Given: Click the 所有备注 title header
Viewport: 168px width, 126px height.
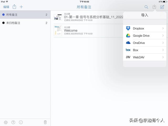Looking at the screenshot, I should tap(84, 7).
